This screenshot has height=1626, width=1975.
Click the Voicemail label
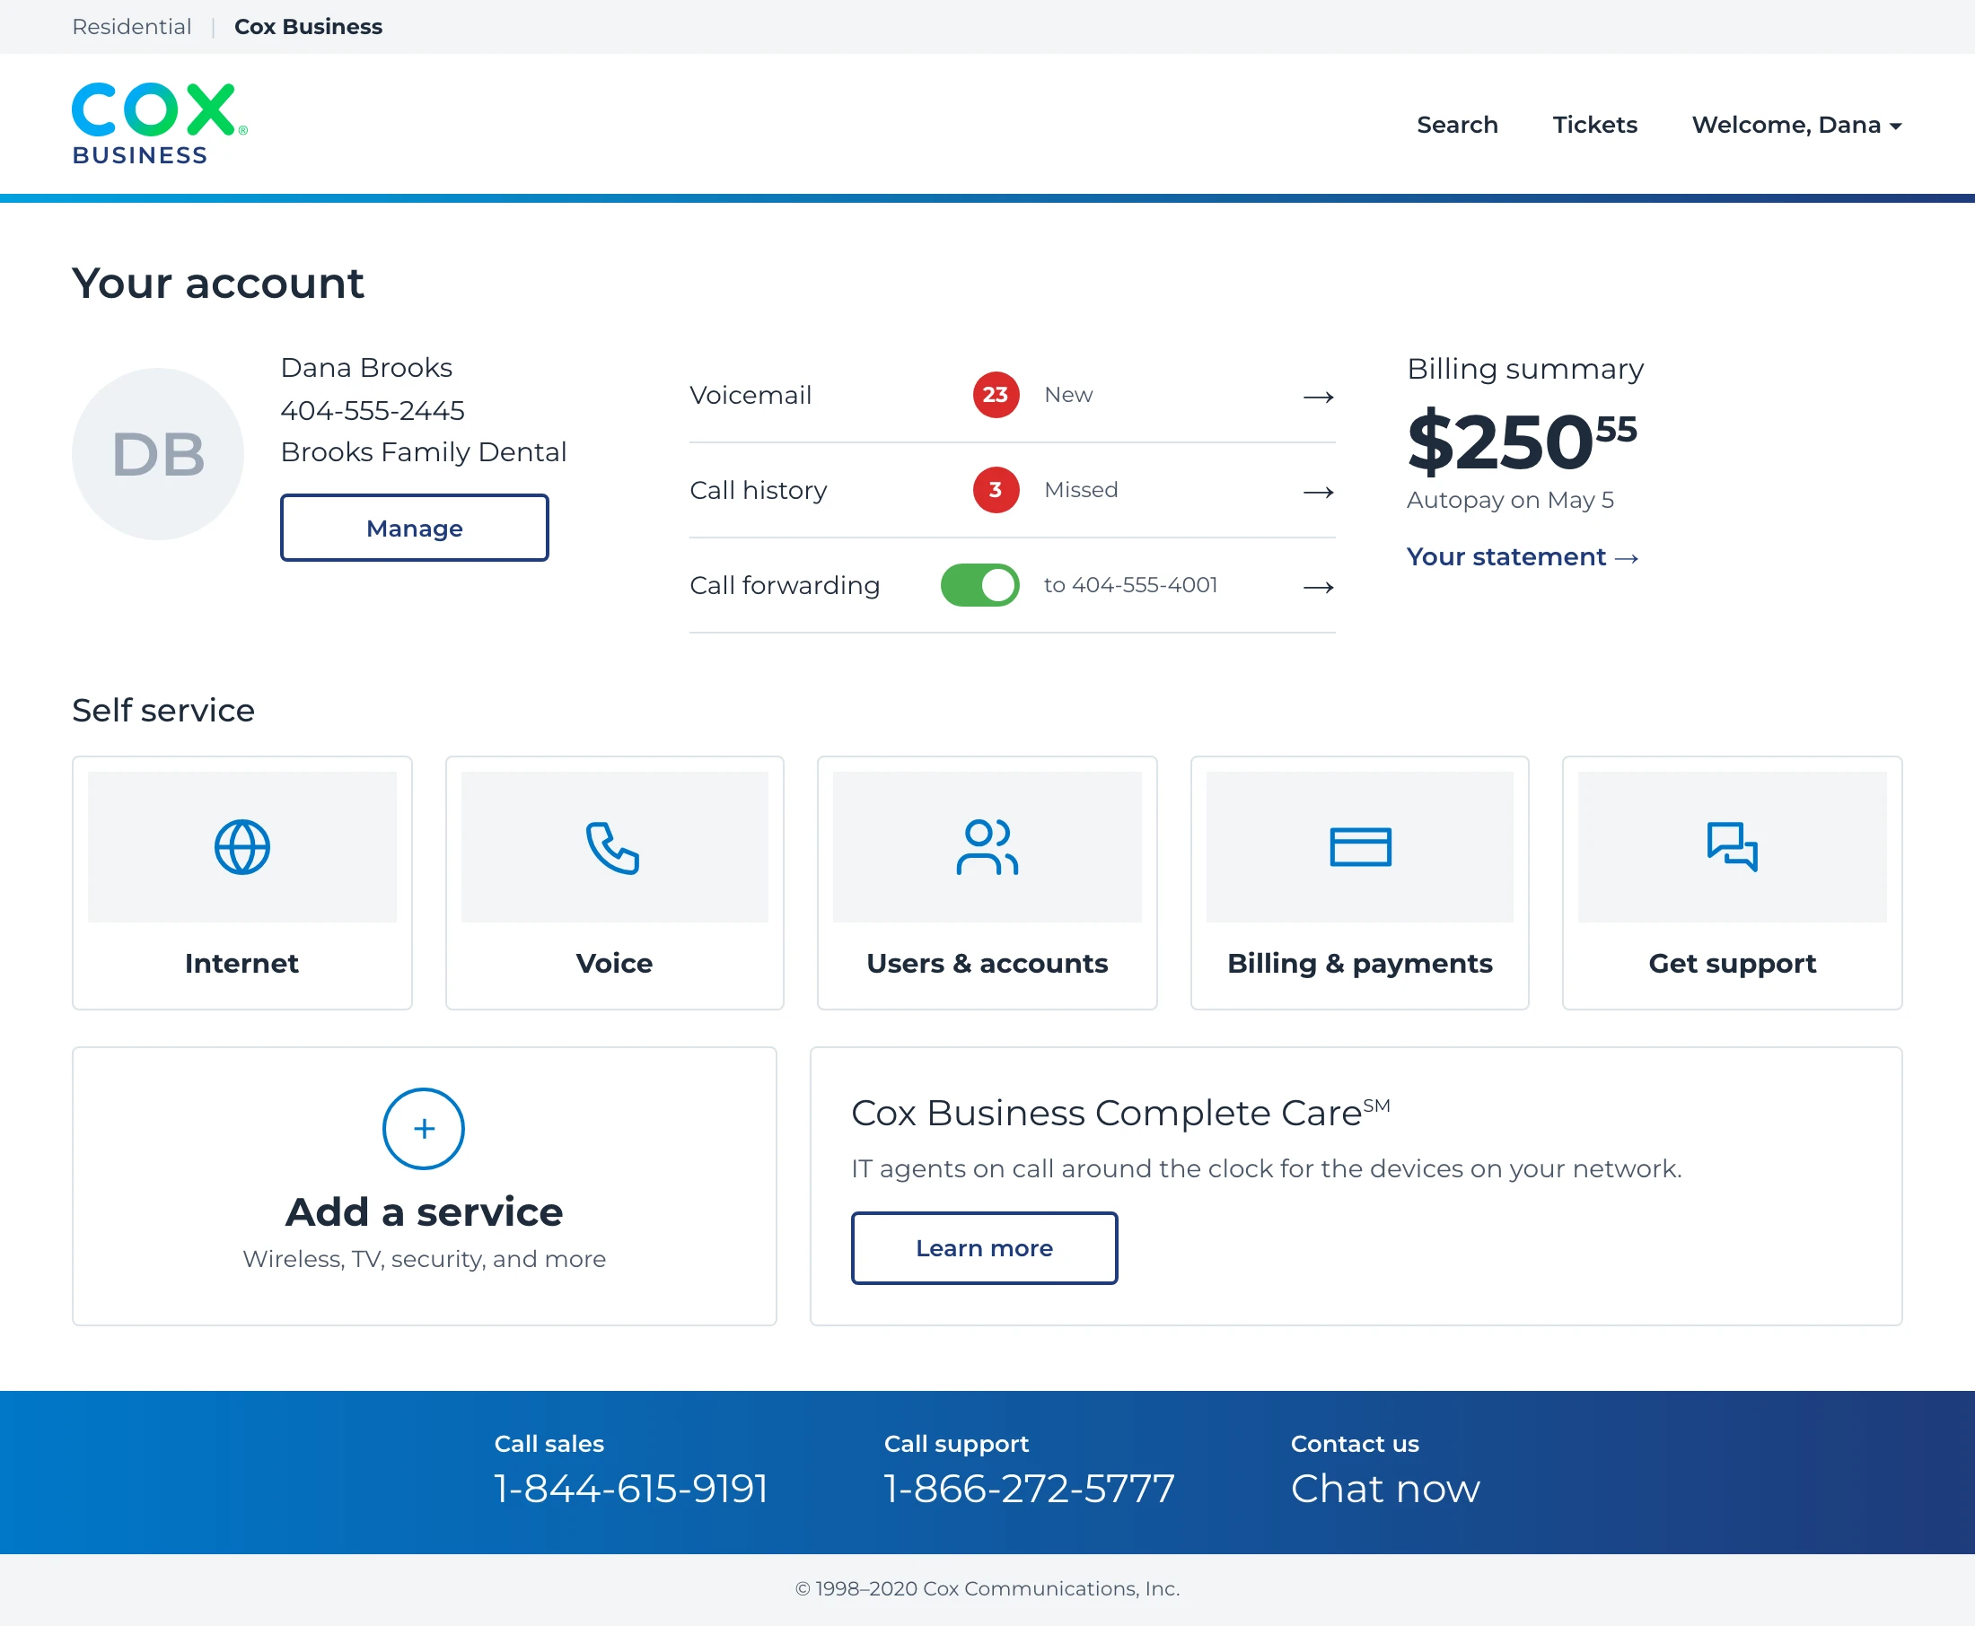point(750,395)
